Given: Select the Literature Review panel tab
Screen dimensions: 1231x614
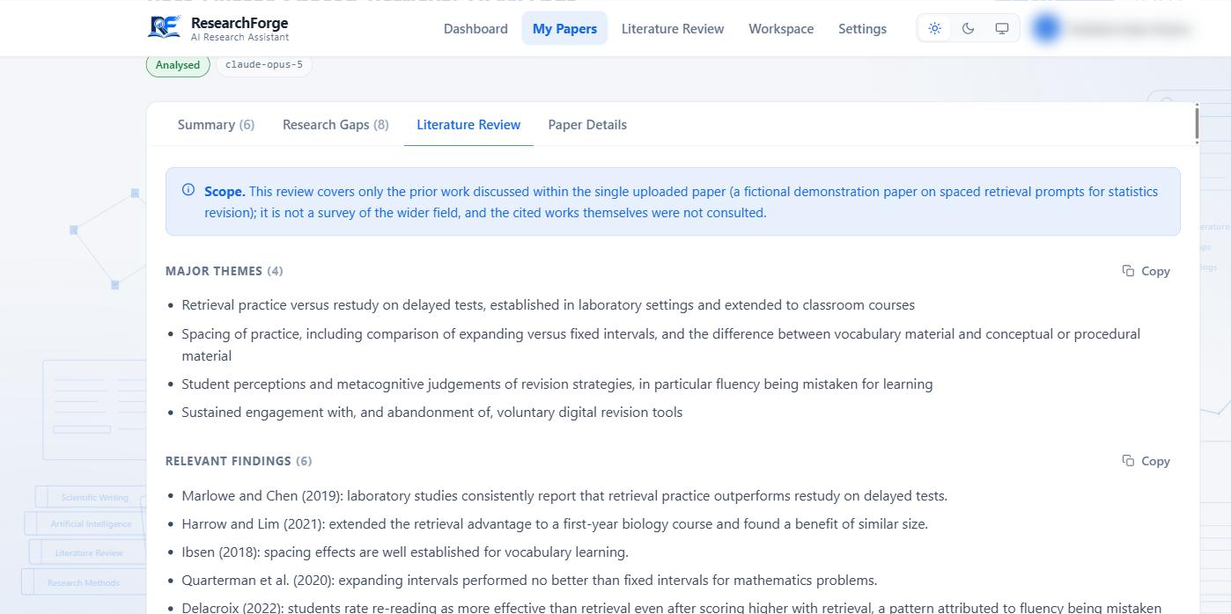Looking at the screenshot, I should click(468, 125).
